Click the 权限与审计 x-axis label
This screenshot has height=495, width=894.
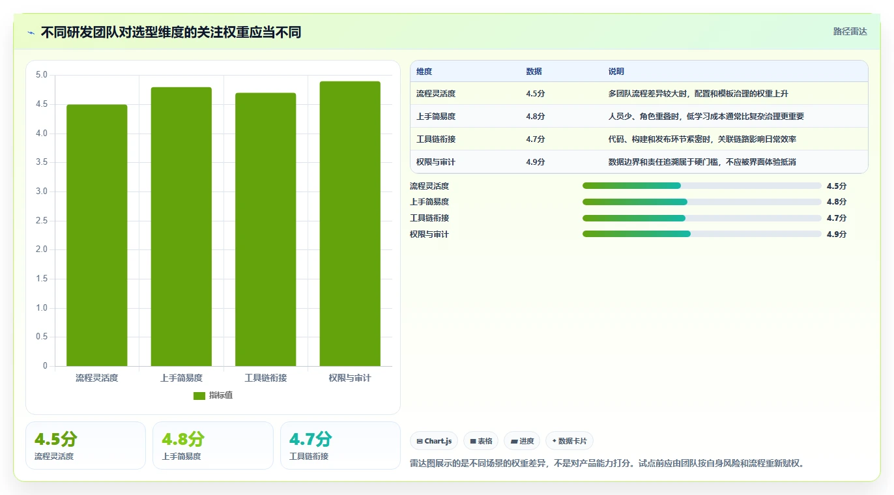(x=350, y=378)
